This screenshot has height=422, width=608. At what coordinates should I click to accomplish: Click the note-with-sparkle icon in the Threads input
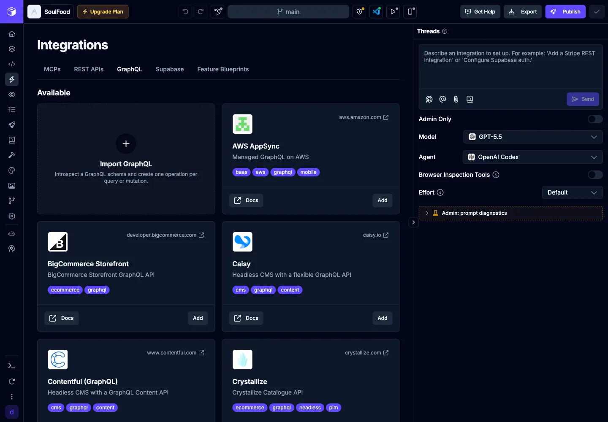coord(470,99)
